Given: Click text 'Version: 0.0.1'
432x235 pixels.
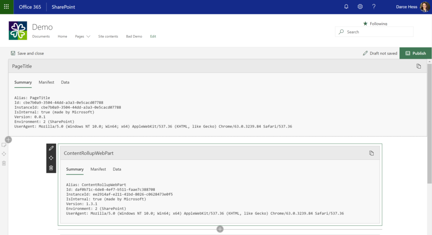Looking at the screenshot, I should [30, 117].
